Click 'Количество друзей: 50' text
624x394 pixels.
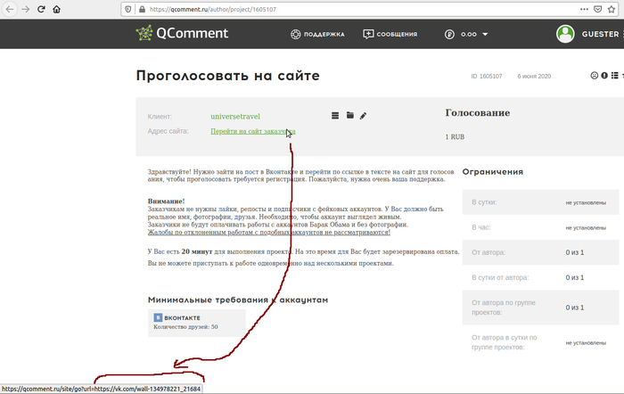click(x=185, y=327)
